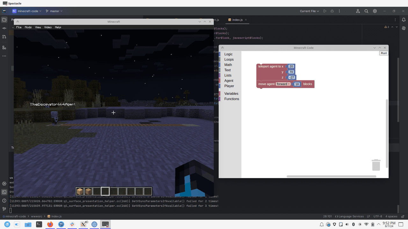Open the Minecraft window Video menu
Image resolution: width=408 pixels, height=229 pixels.
click(48, 27)
